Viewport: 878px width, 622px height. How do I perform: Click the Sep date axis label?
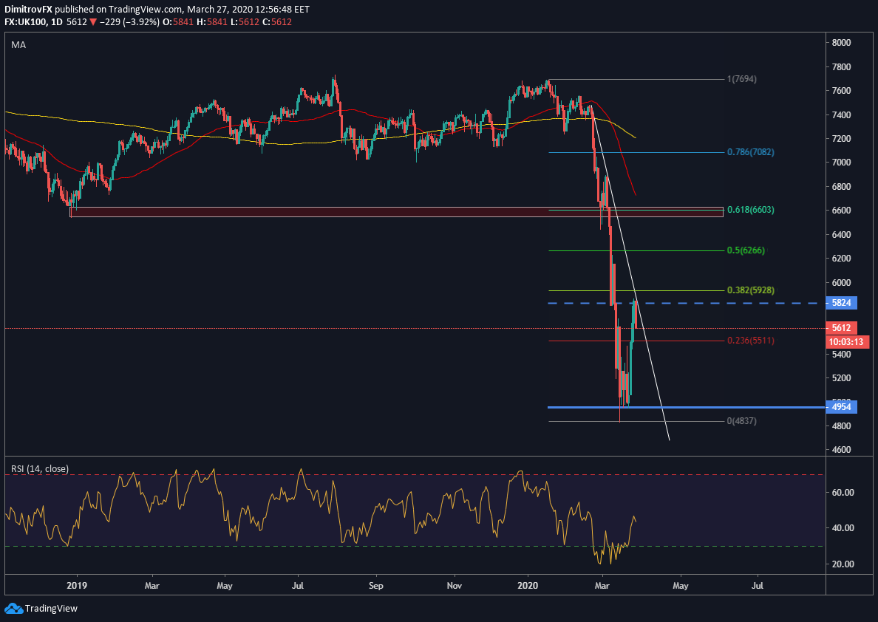(x=376, y=586)
